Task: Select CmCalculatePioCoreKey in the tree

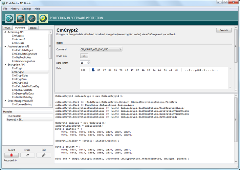Action: [x=26, y=86]
